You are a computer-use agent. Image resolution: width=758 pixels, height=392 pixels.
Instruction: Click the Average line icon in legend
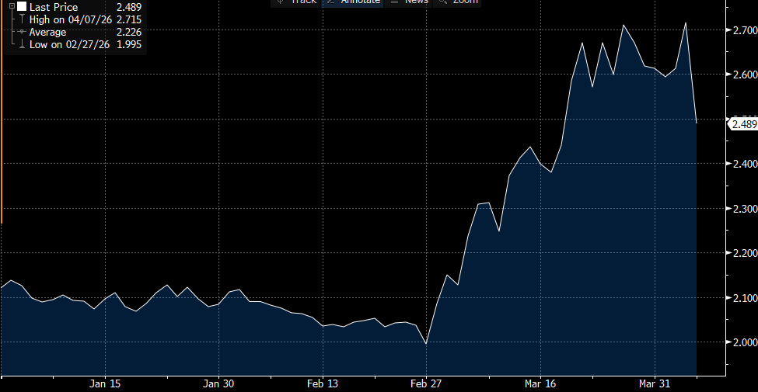[x=21, y=32]
